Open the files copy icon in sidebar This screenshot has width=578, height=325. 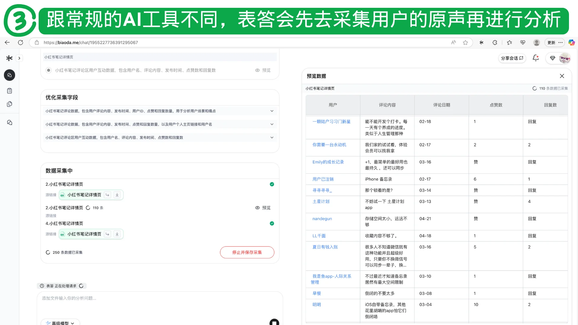coord(10,104)
